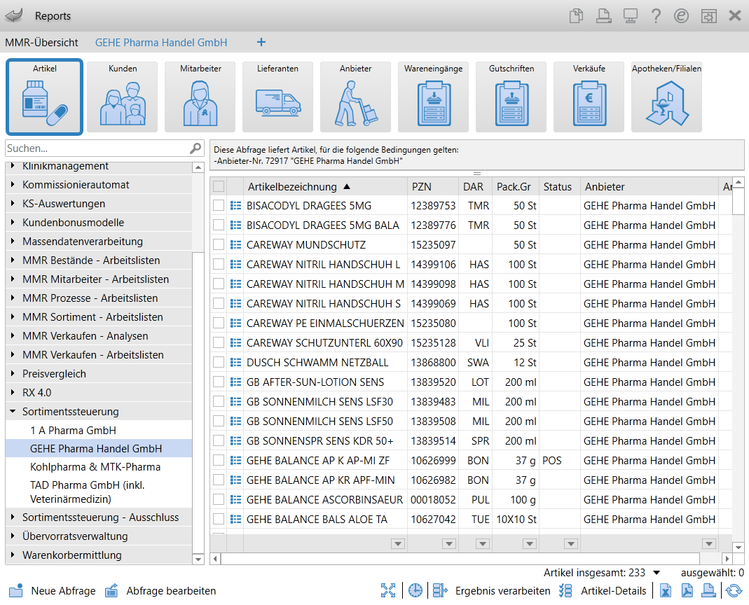Click the circled e icon in title bar
The width and height of the screenshot is (749, 605).
click(681, 16)
